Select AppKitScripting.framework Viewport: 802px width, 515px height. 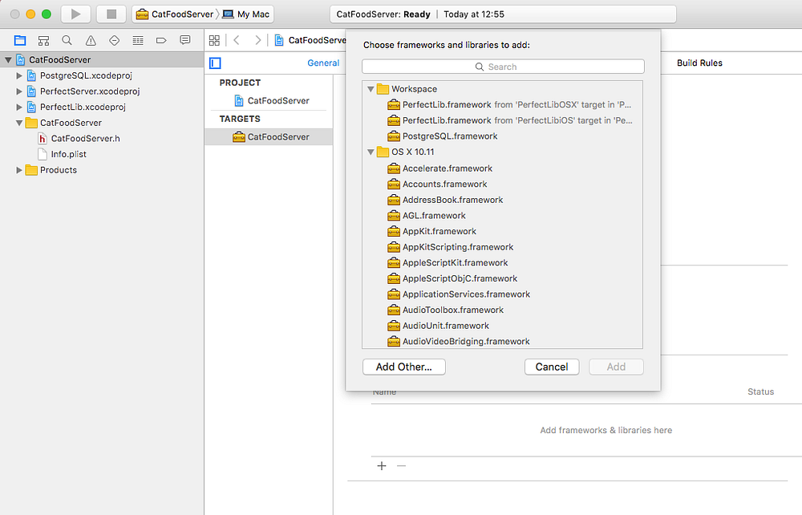pos(450,247)
